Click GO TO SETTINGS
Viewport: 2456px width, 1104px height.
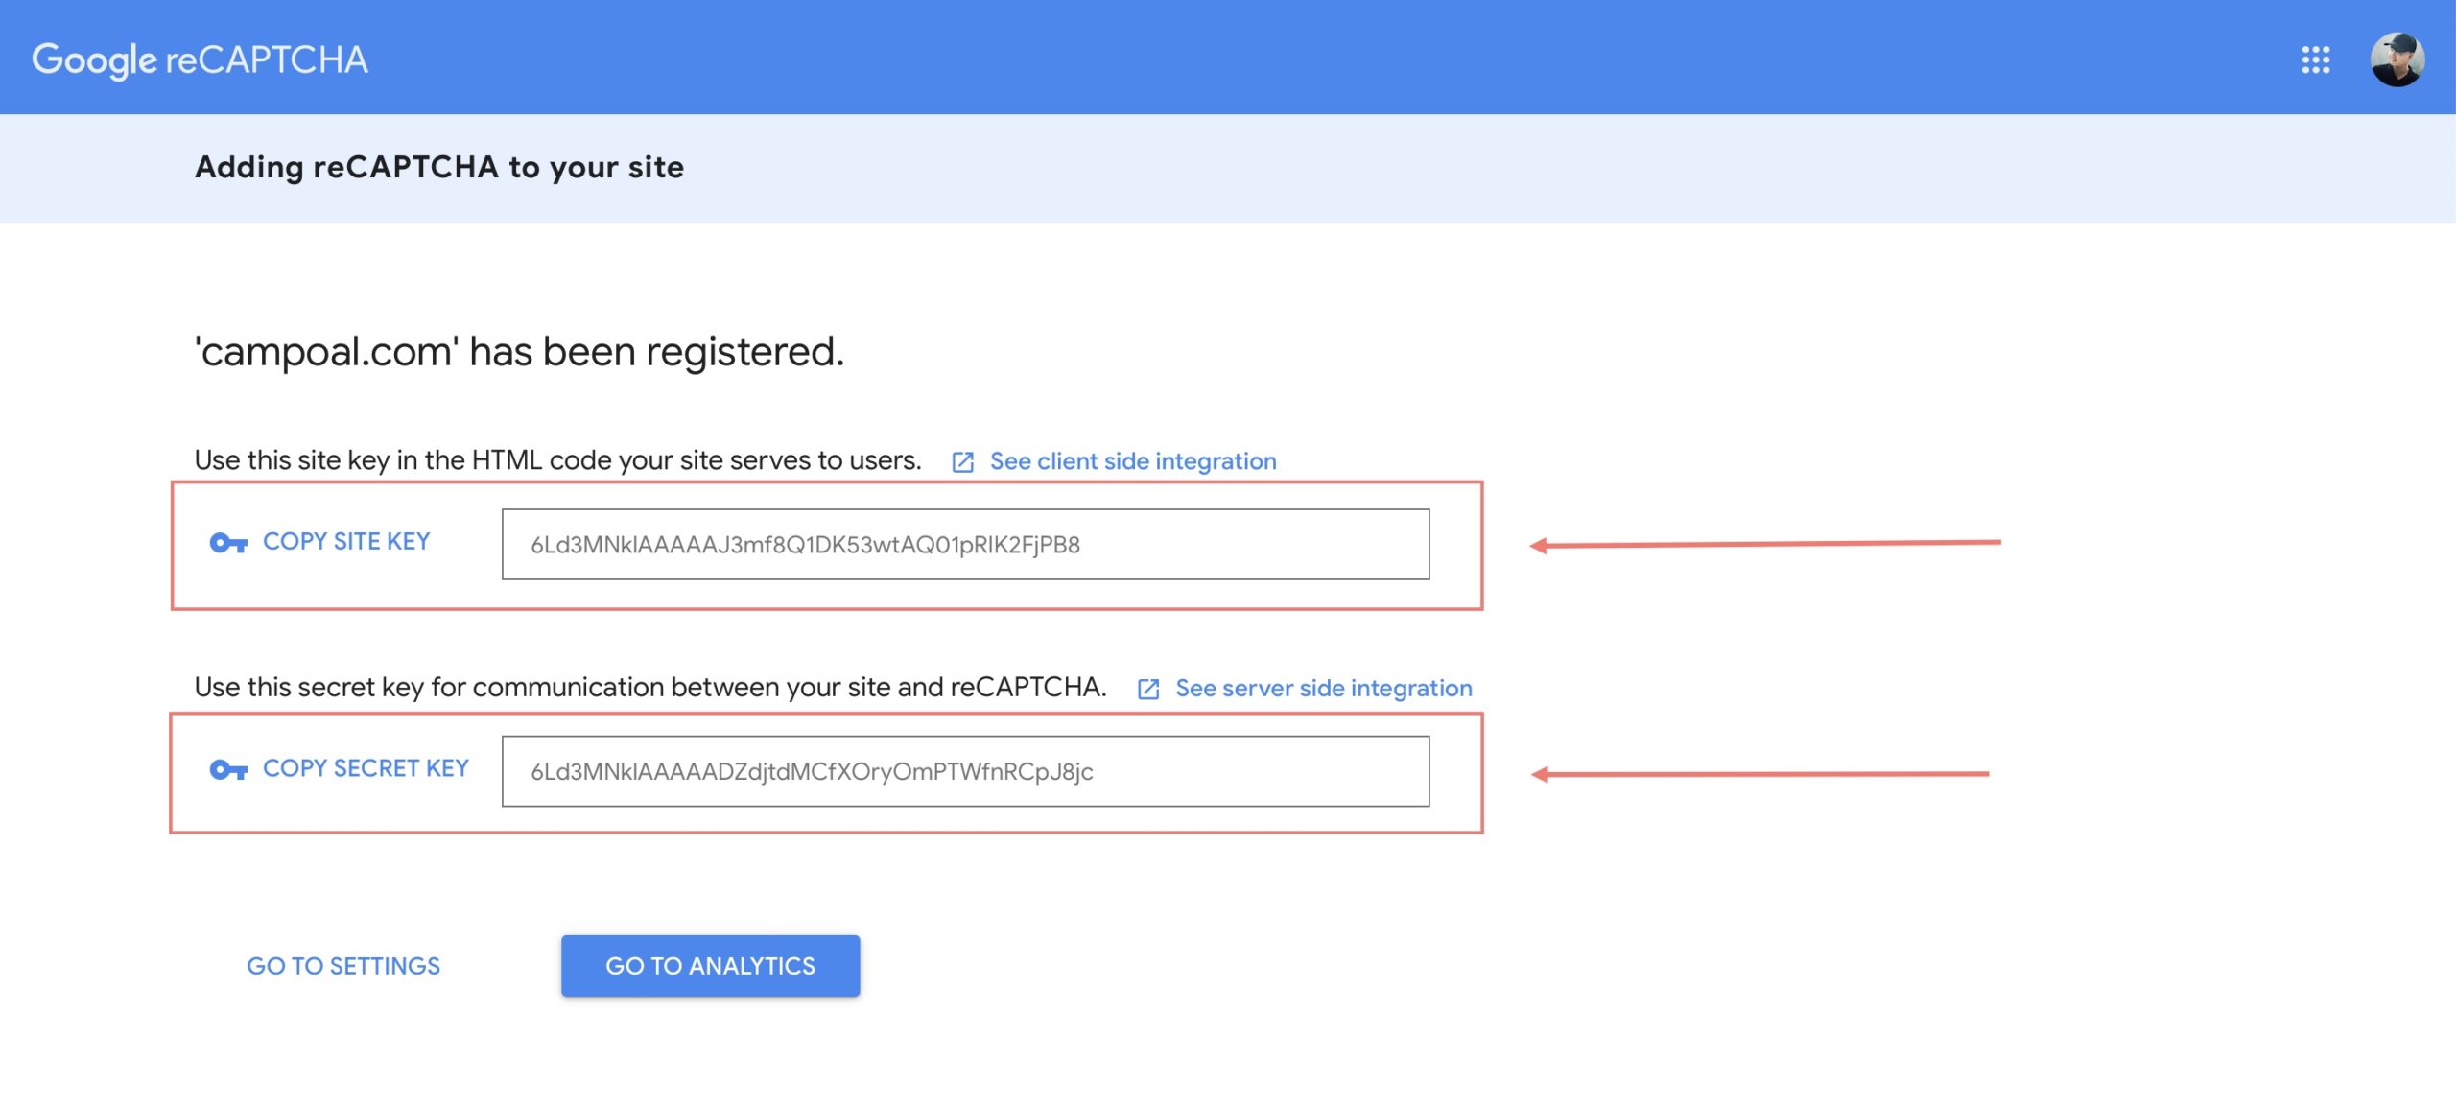[343, 966]
